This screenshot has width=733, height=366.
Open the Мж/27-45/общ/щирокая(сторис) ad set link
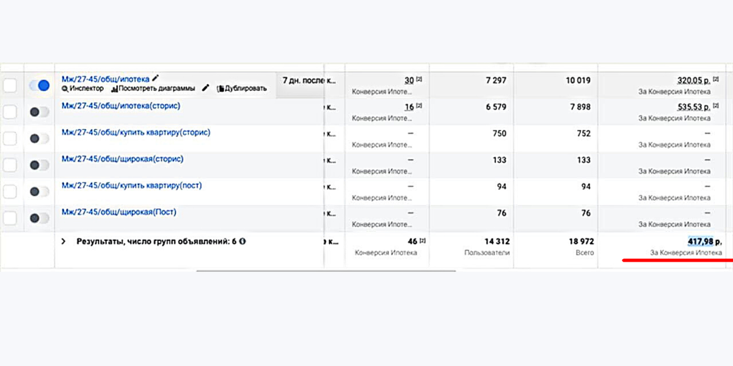click(x=122, y=159)
